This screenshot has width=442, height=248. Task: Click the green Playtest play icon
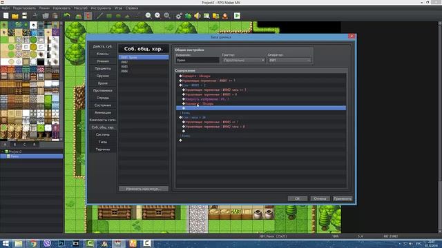pyautogui.click(x=237, y=16)
